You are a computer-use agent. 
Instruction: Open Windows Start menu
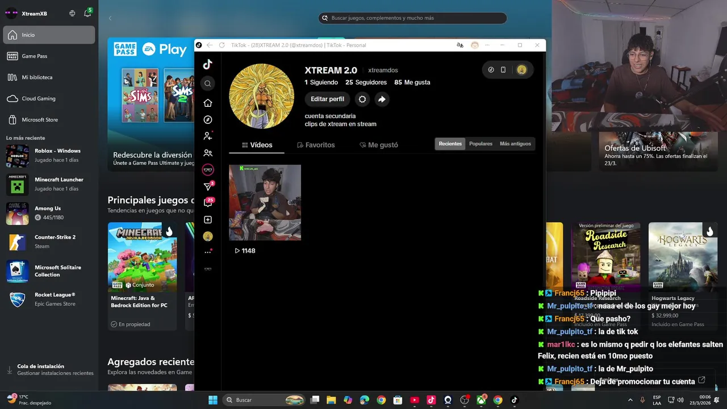coord(212,400)
